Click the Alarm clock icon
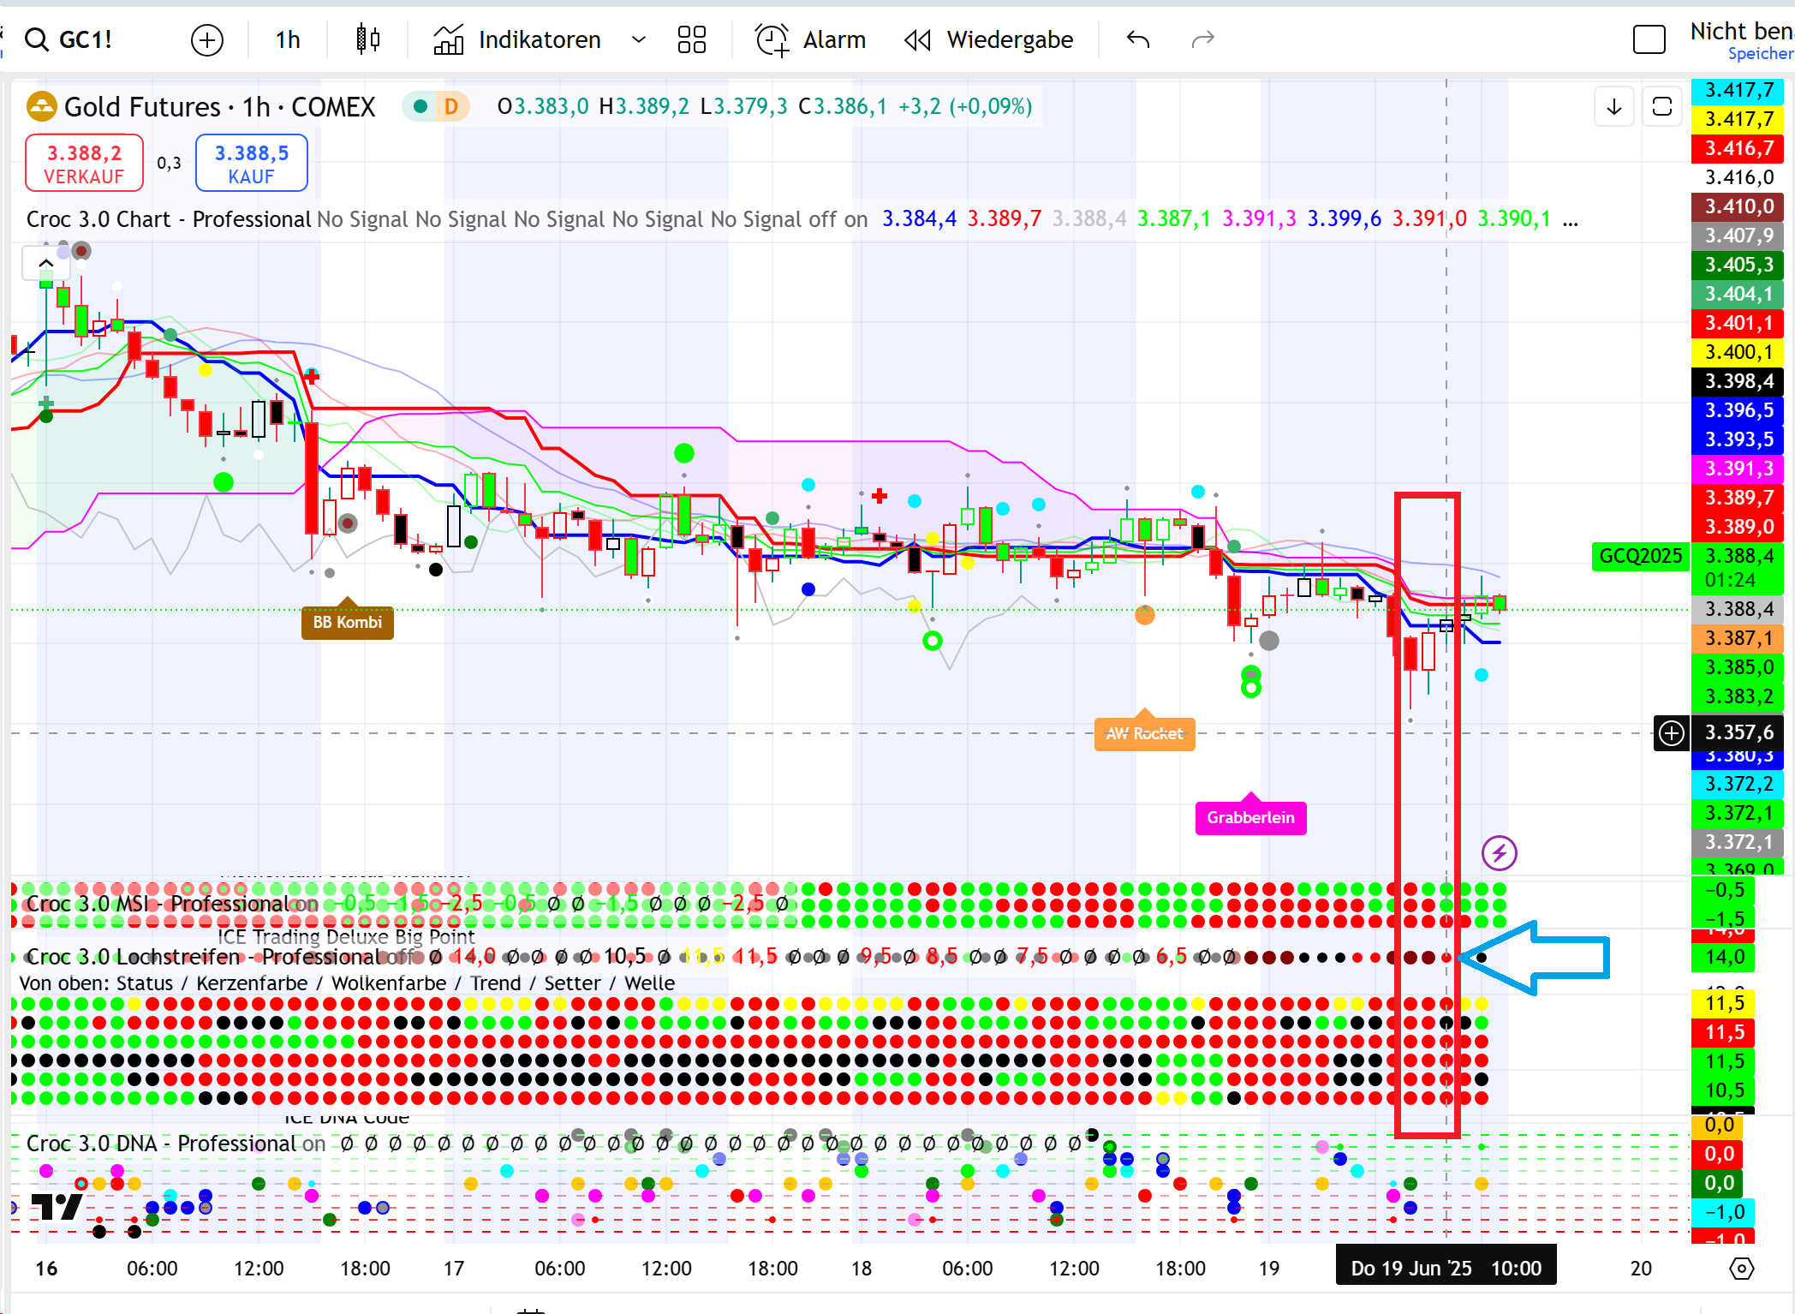Viewport: 1795px width, 1314px height. [x=772, y=39]
